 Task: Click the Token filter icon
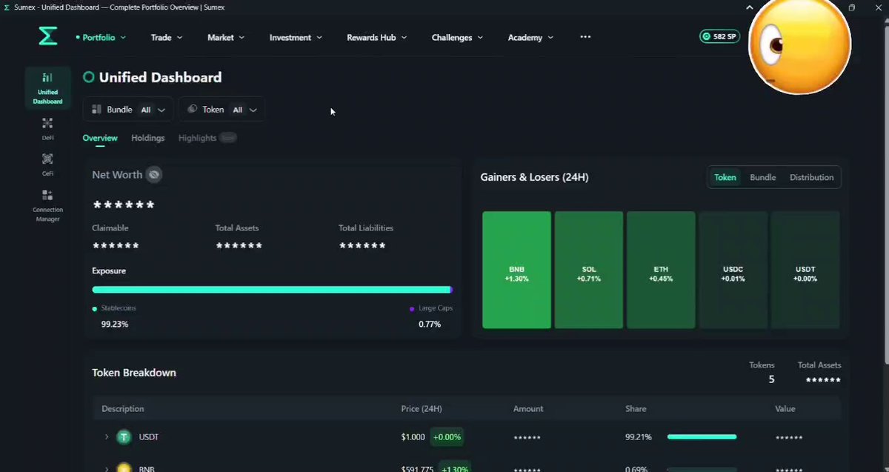(x=192, y=110)
